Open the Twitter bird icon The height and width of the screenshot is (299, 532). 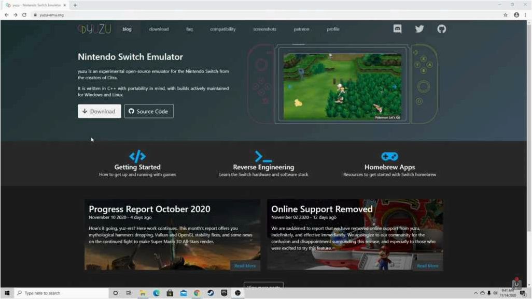tap(419, 29)
